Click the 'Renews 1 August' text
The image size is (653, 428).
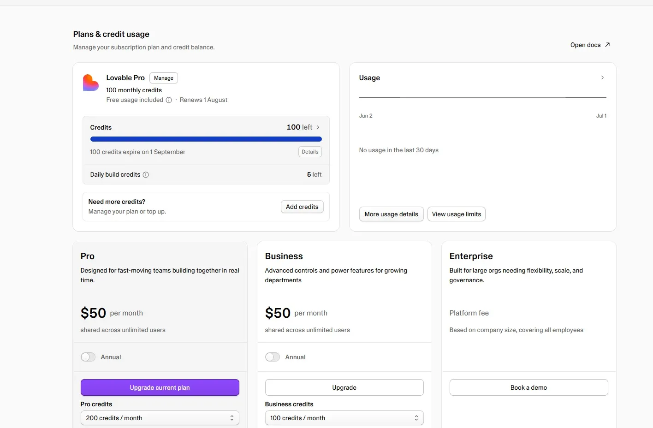pyautogui.click(x=203, y=100)
